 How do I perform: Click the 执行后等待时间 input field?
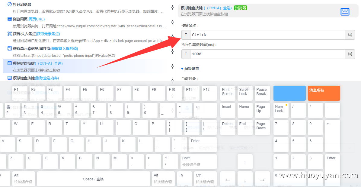[x=267, y=54]
